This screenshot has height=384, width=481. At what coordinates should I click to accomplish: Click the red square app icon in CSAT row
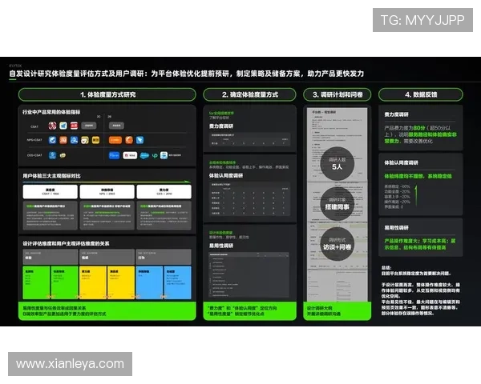(74, 126)
